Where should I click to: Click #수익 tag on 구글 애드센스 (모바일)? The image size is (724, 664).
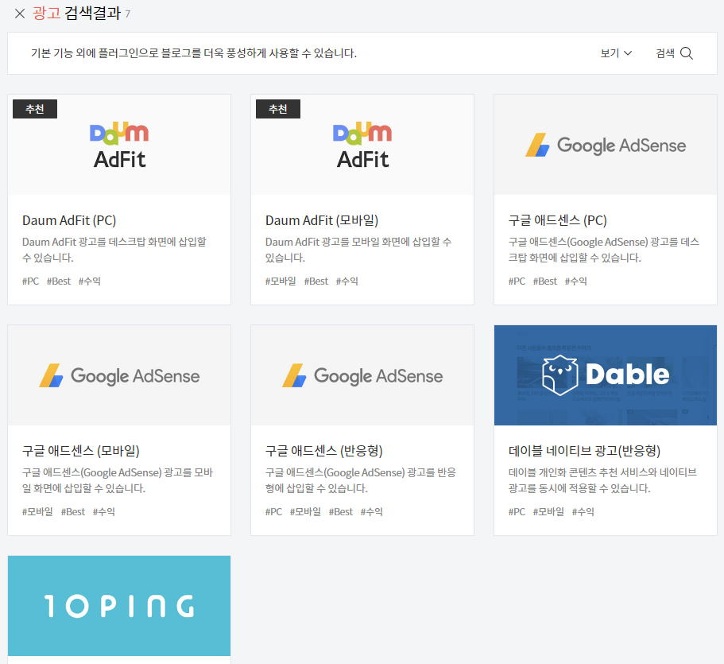point(104,511)
